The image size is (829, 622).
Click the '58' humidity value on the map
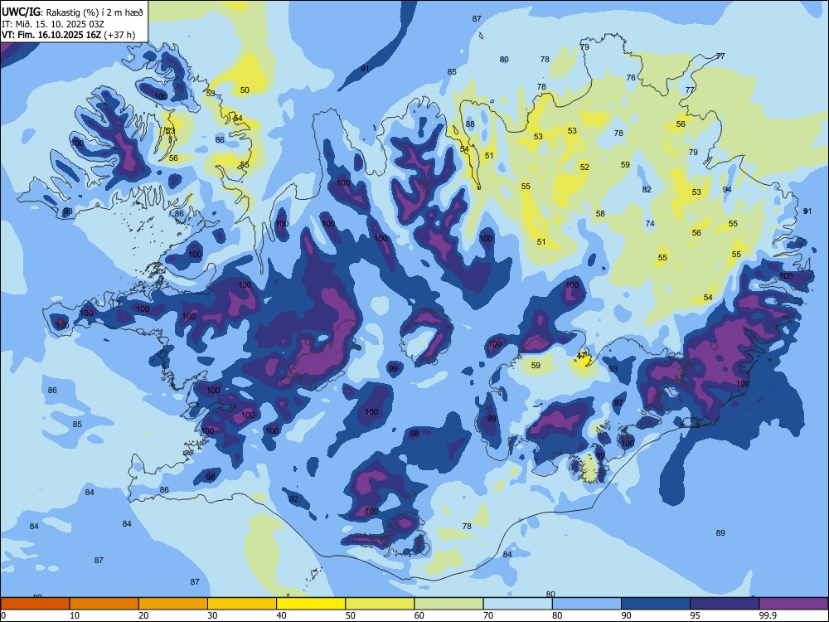coord(600,214)
